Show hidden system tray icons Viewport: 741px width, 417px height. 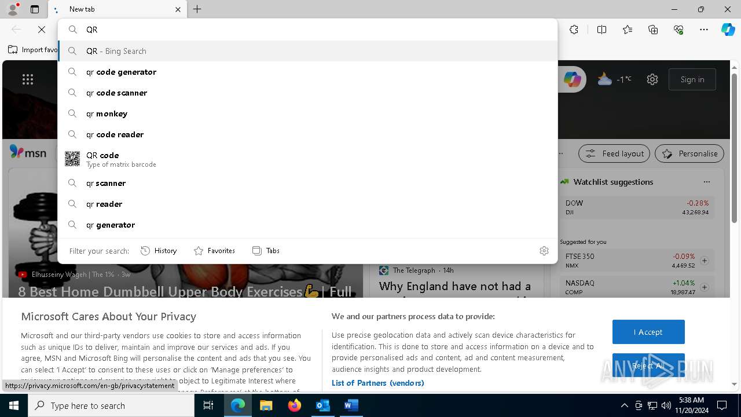tap(624, 405)
